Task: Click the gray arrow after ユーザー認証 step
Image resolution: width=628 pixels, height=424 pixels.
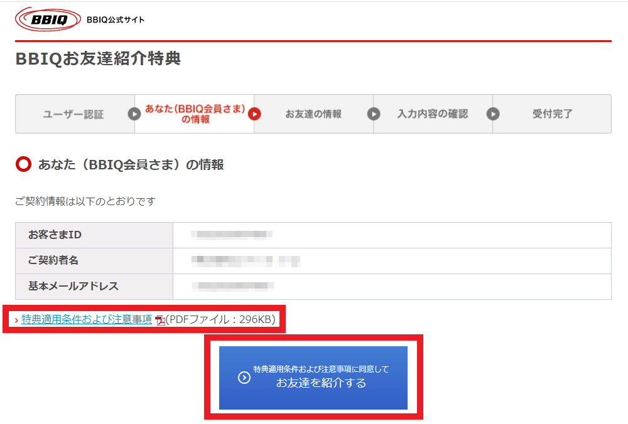Action: [x=134, y=114]
